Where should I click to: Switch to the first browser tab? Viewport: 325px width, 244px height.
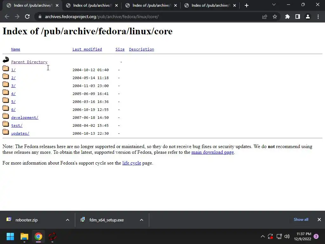pos(32,5)
